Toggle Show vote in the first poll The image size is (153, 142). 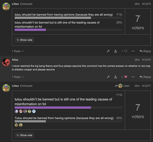24,40
